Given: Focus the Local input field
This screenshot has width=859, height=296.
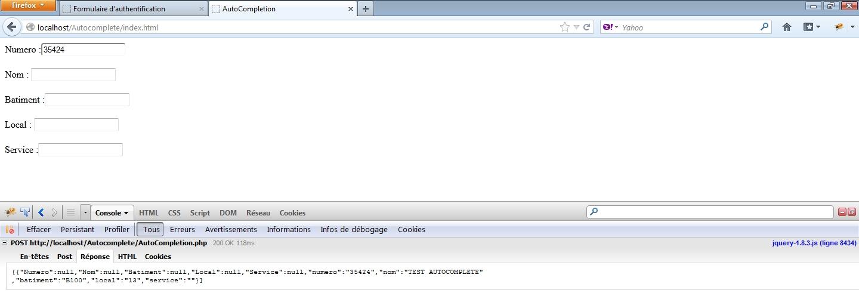Looking at the screenshot, I should point(76,125).
